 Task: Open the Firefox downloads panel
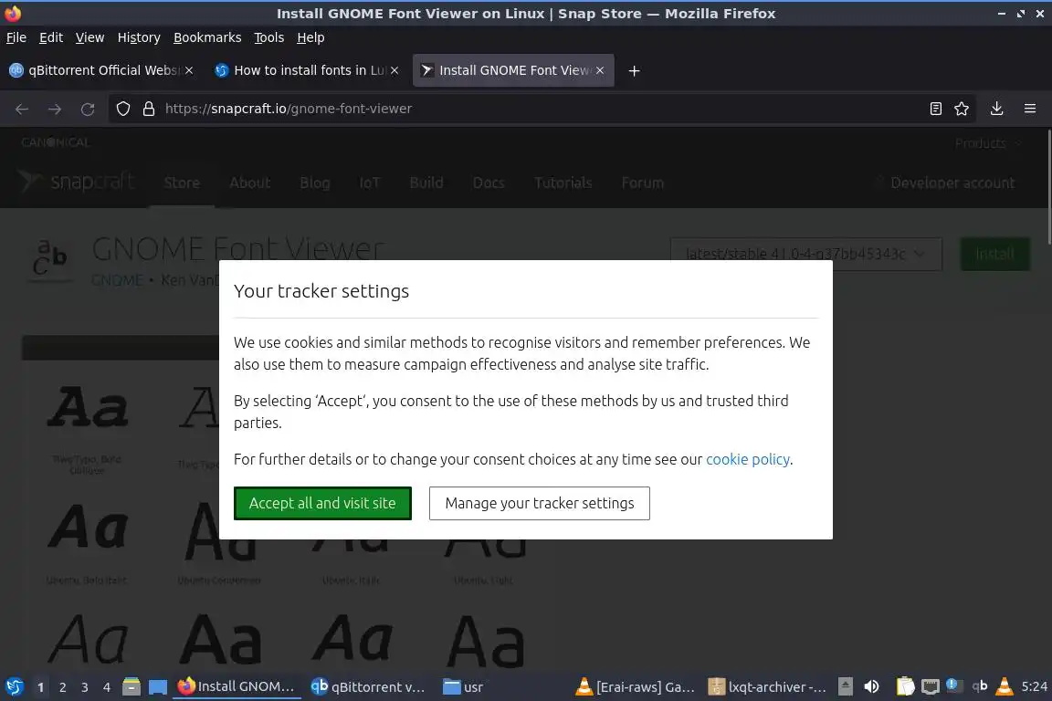[x=996, y=109]
